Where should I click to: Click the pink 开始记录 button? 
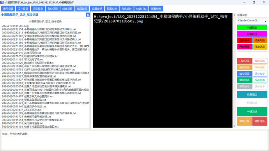[x=244, y=47]
